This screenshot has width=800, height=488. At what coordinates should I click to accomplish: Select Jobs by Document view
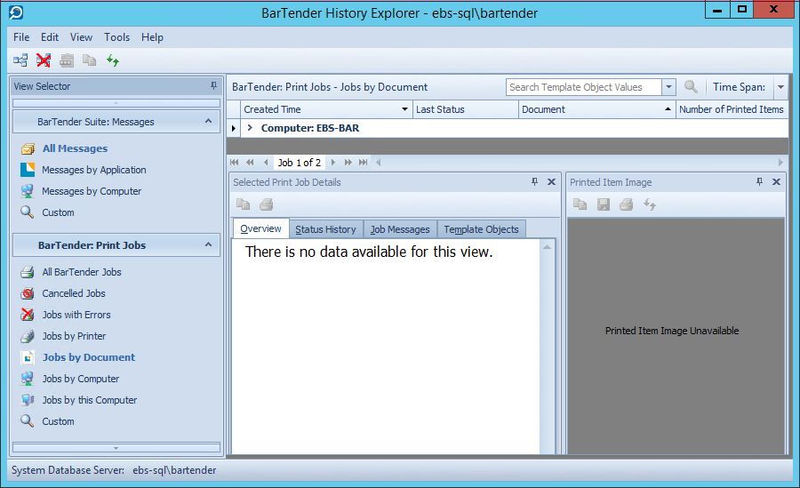click(x=89, y=357)
